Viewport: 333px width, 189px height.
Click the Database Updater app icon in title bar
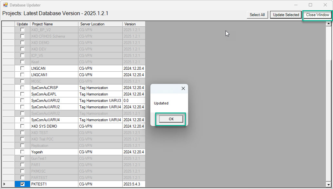tap(5, 5)
